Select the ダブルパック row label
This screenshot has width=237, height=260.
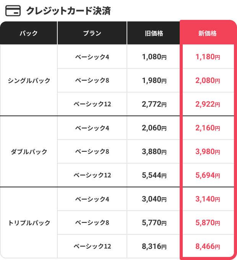click(x=29, y=151)
